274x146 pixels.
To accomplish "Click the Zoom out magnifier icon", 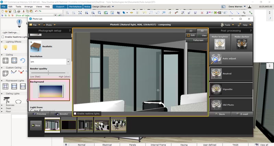I will [93, 13].
